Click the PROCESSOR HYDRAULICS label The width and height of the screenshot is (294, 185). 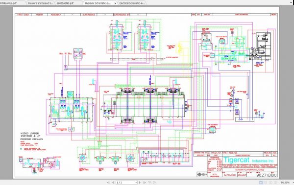pyautogui.click(x=31, y=139)
